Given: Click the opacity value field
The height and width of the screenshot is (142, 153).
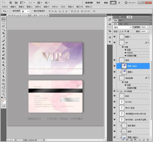Looking at the screenshot, I should pyautogui.click(x=144, y=27).
